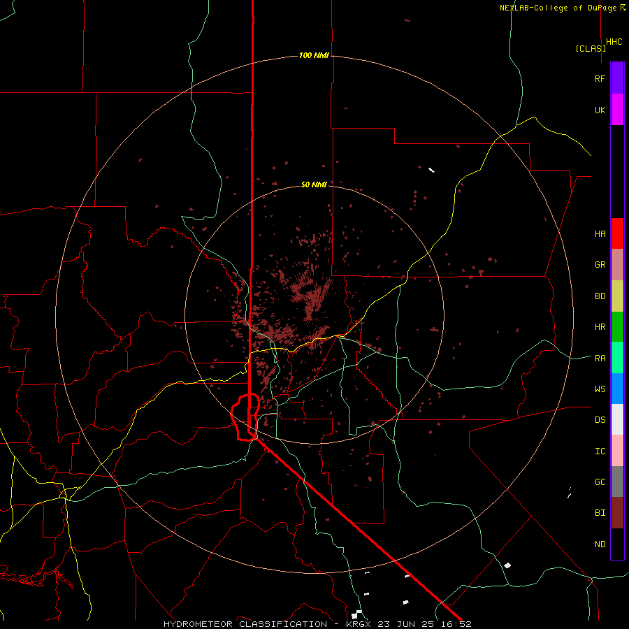Click the RA legend label
Screen dimensions: 629x629
tap(600, 358)
